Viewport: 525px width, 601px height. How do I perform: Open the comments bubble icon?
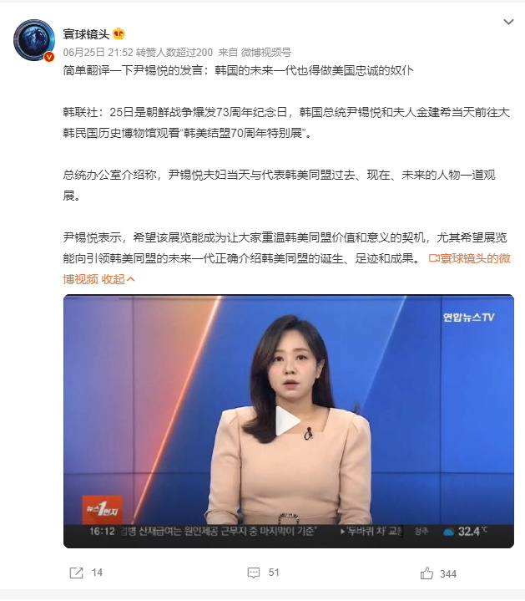click(x=253, y=573)
